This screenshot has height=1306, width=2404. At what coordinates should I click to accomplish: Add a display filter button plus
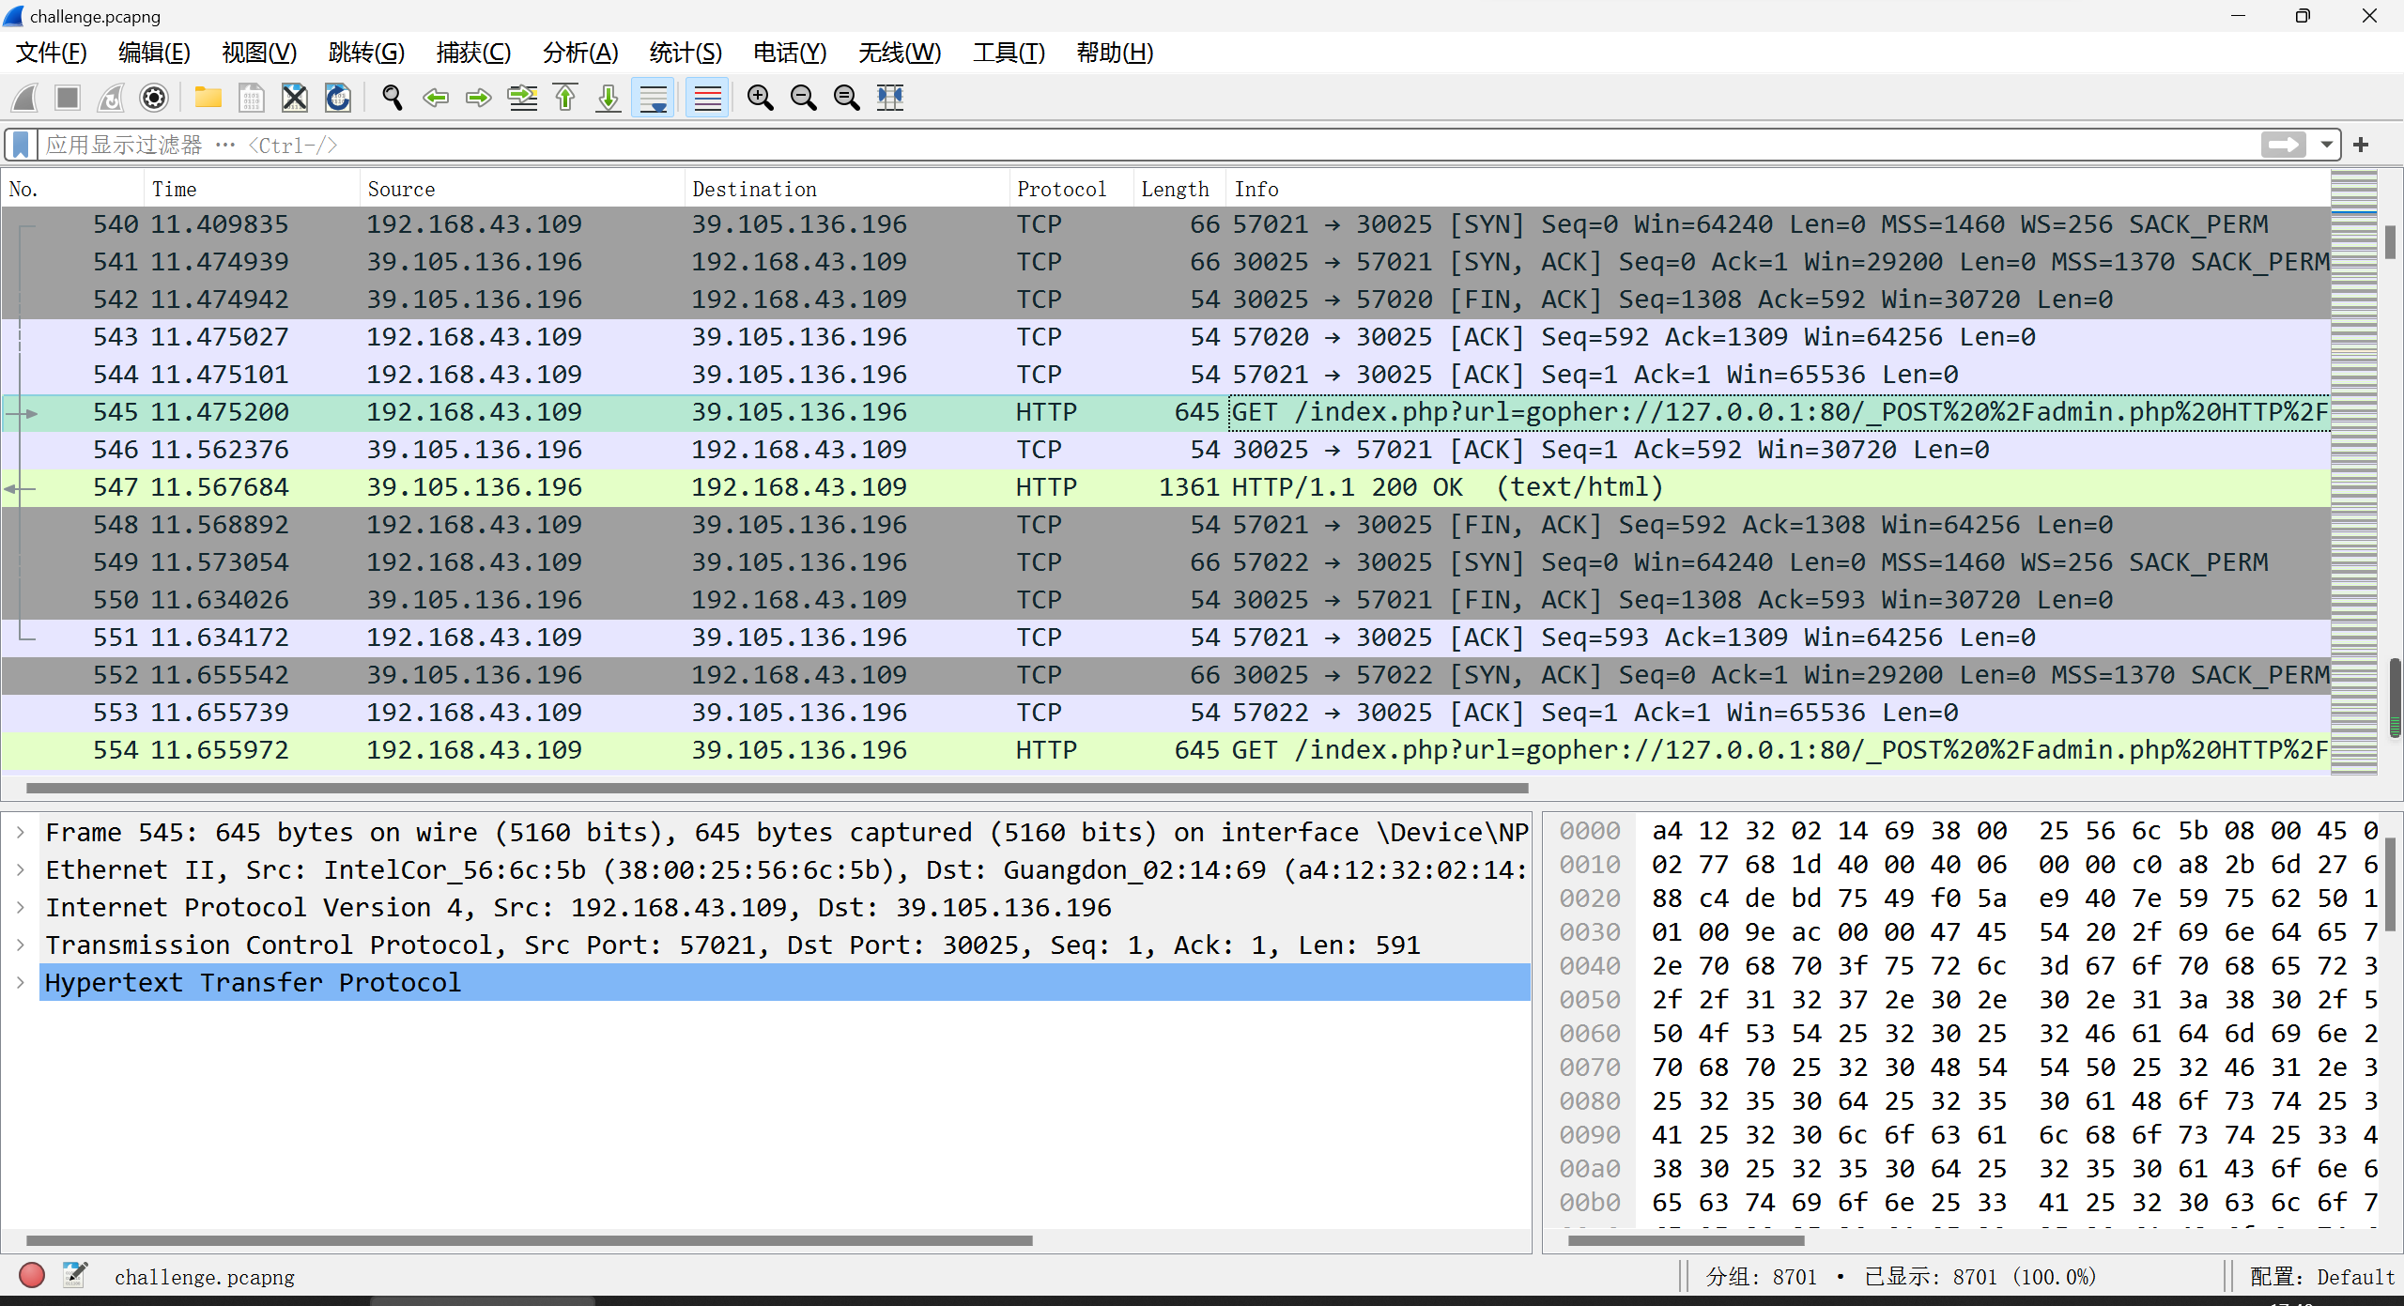2361,145
